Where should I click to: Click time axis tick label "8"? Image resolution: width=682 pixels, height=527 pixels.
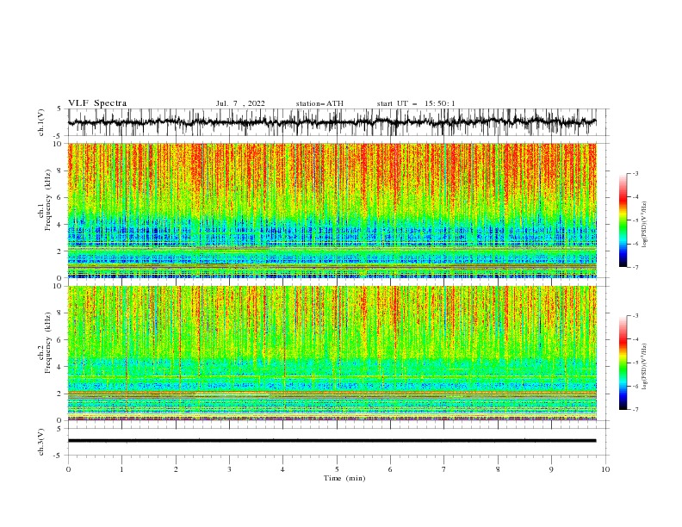coord(498,469)
